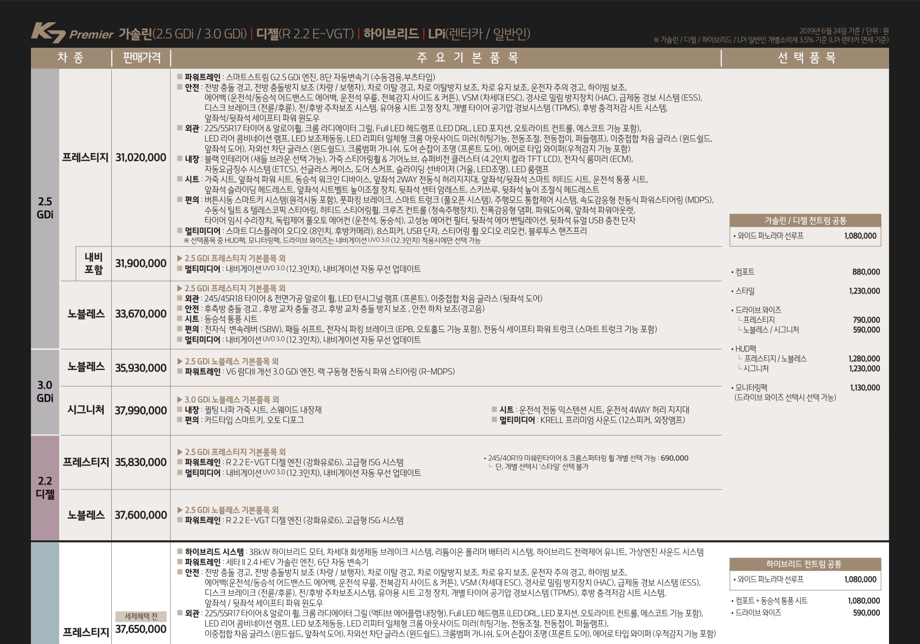
Task: Click the KRELL 프리미엄 사운드 item
Action: click(x=588, y=420)
